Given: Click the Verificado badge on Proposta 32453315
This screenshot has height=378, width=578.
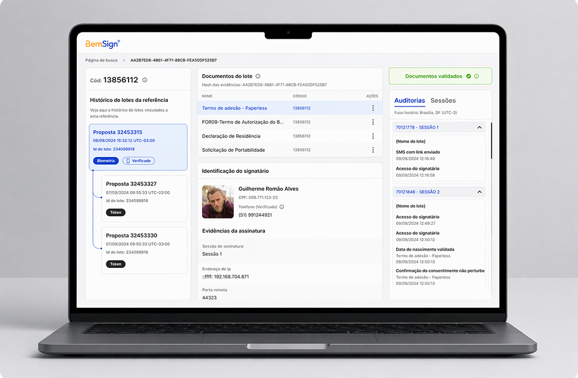Looking at the screenshot, I should pos(139,161).
